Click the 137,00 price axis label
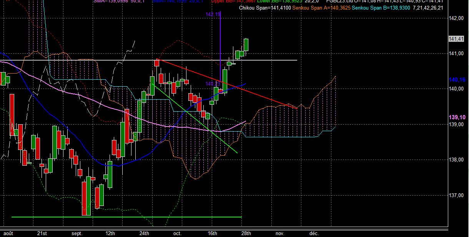Viewport: 469px width, 237px height. click(456, 196)
